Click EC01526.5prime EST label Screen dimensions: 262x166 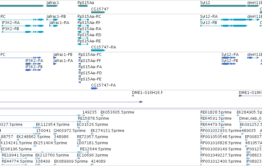click(92, 125)
